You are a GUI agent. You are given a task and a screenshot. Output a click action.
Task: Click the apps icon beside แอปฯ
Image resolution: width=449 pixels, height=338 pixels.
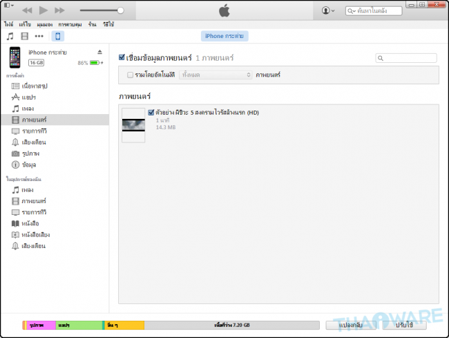[x=15, y=97]
